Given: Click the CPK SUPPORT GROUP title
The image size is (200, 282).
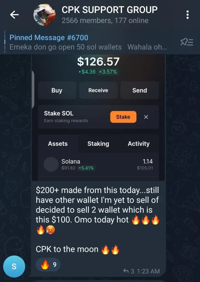Looking at the screenshot, I should [x=109, y=10].
